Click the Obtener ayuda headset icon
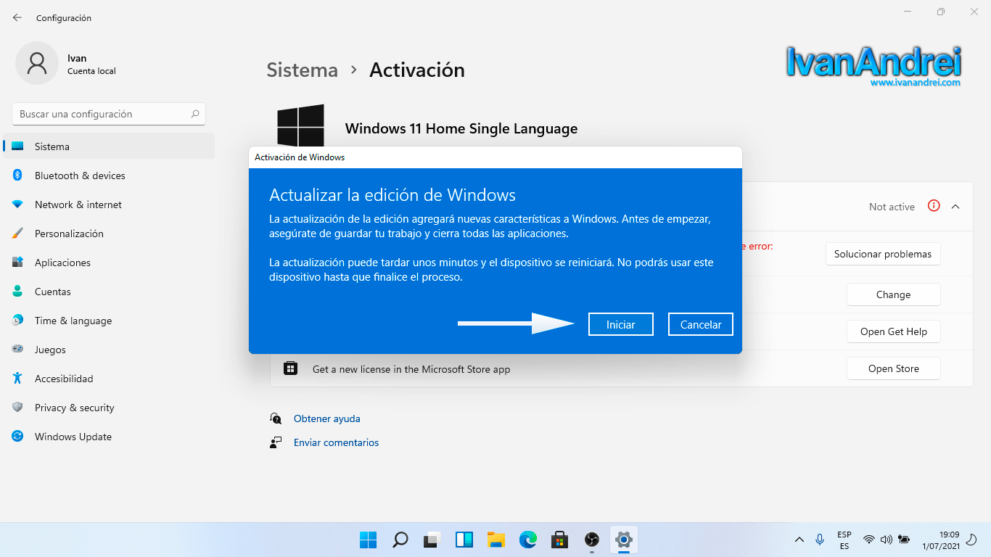The image size is (991, 557). pos(276,418)
